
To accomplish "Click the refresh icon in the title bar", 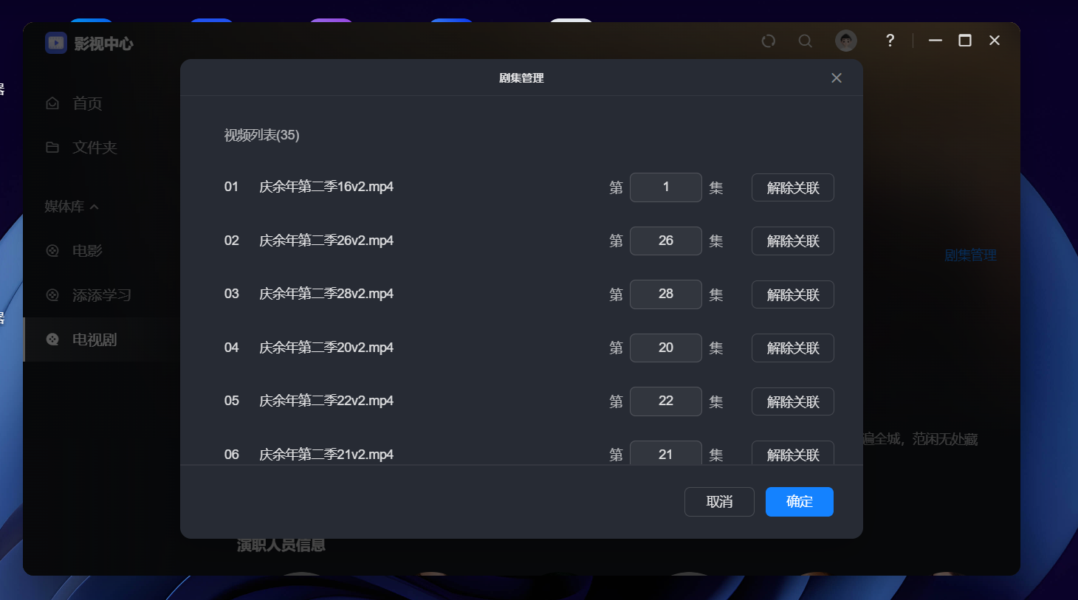I will click(768, 41).
